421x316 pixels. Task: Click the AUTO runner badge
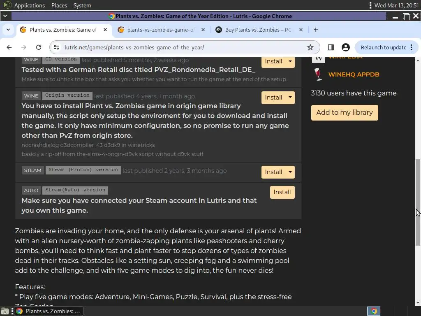(x=31, y=191)
